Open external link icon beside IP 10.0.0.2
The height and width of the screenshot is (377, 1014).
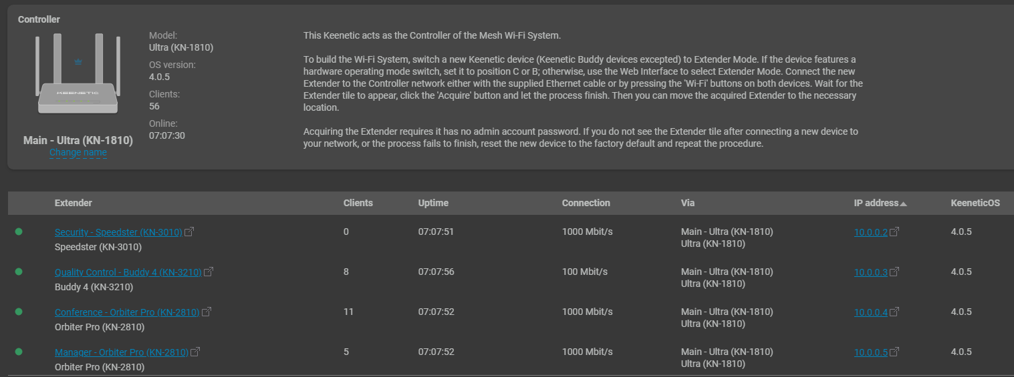(894, 232)
